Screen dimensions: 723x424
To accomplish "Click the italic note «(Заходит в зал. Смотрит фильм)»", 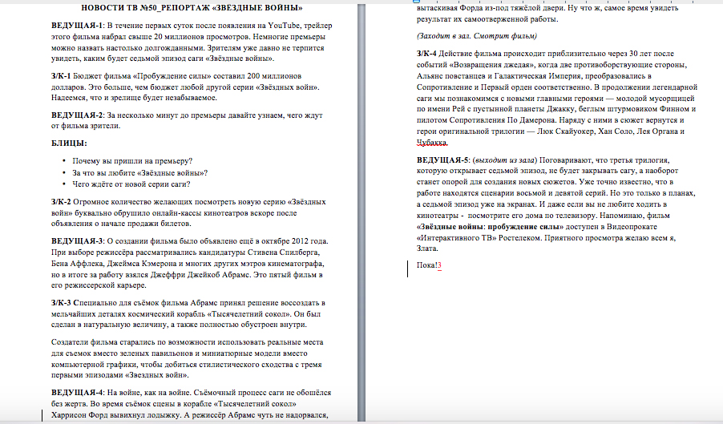I will 477,36.
